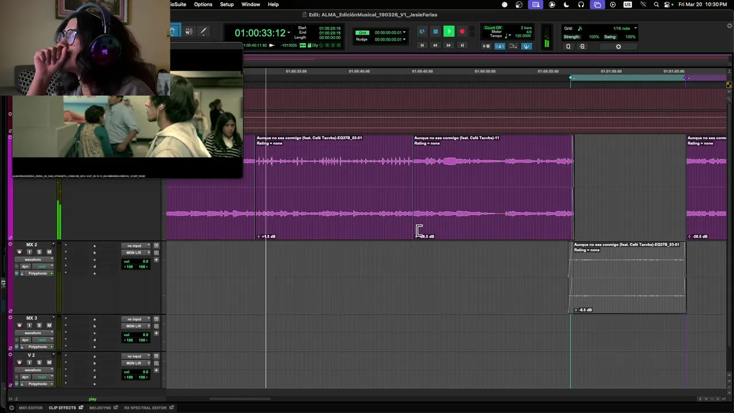Click the Rewind button

435,45
